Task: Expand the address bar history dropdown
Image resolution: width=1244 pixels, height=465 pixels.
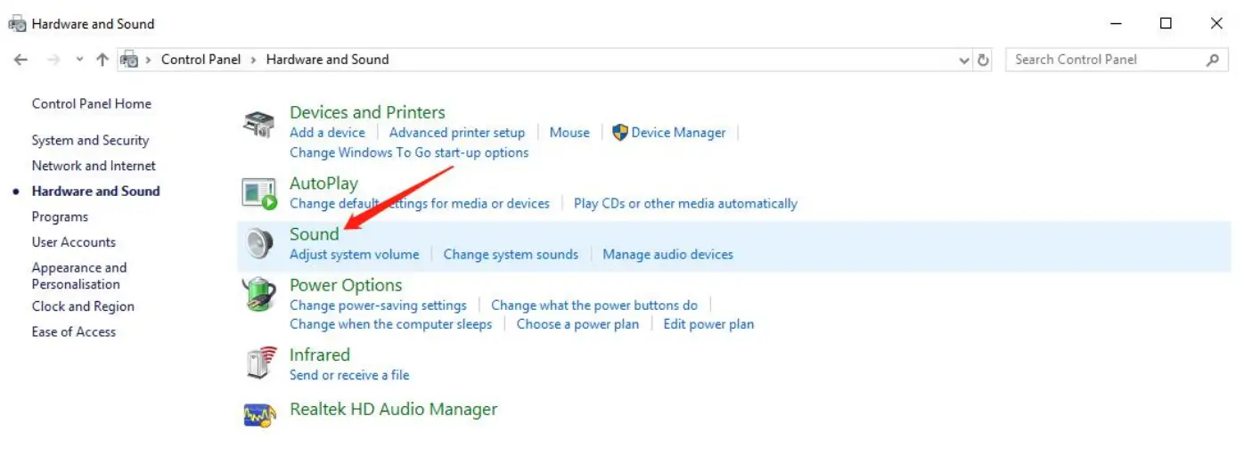Action: 963,60
